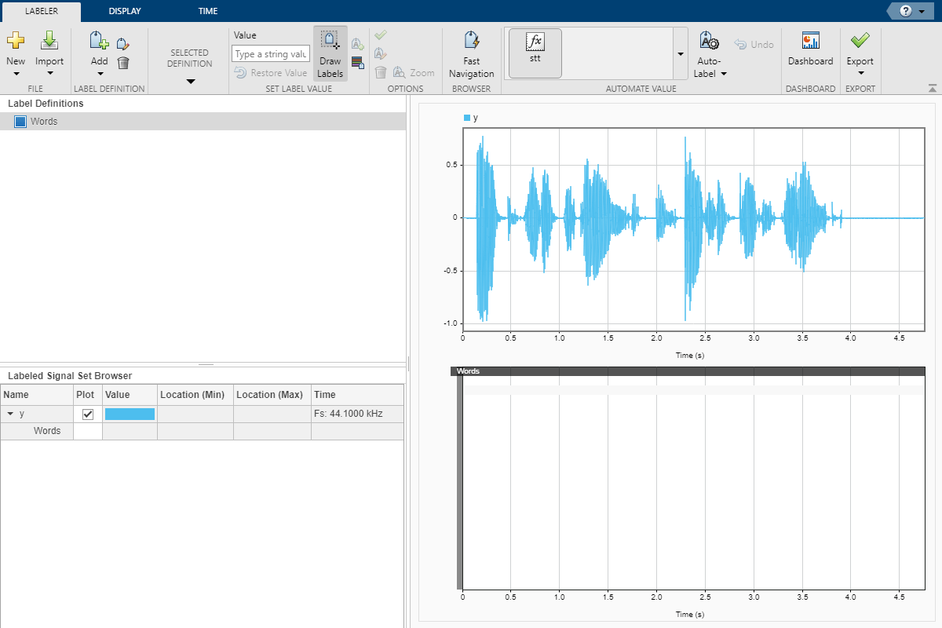
Task: Click the Export checkmark icon
Action: point(860,40)
